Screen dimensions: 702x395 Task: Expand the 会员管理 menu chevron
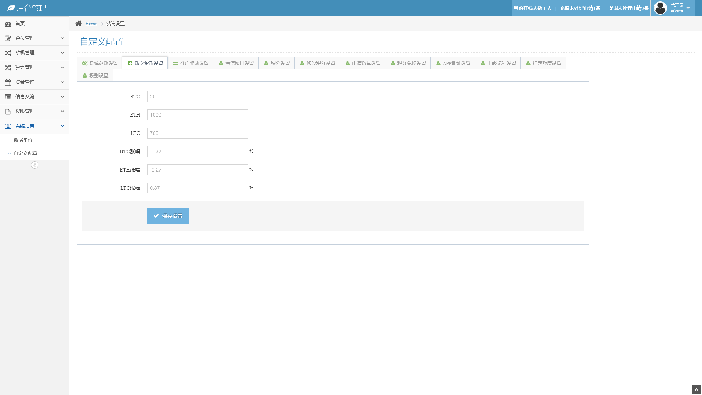63,38
